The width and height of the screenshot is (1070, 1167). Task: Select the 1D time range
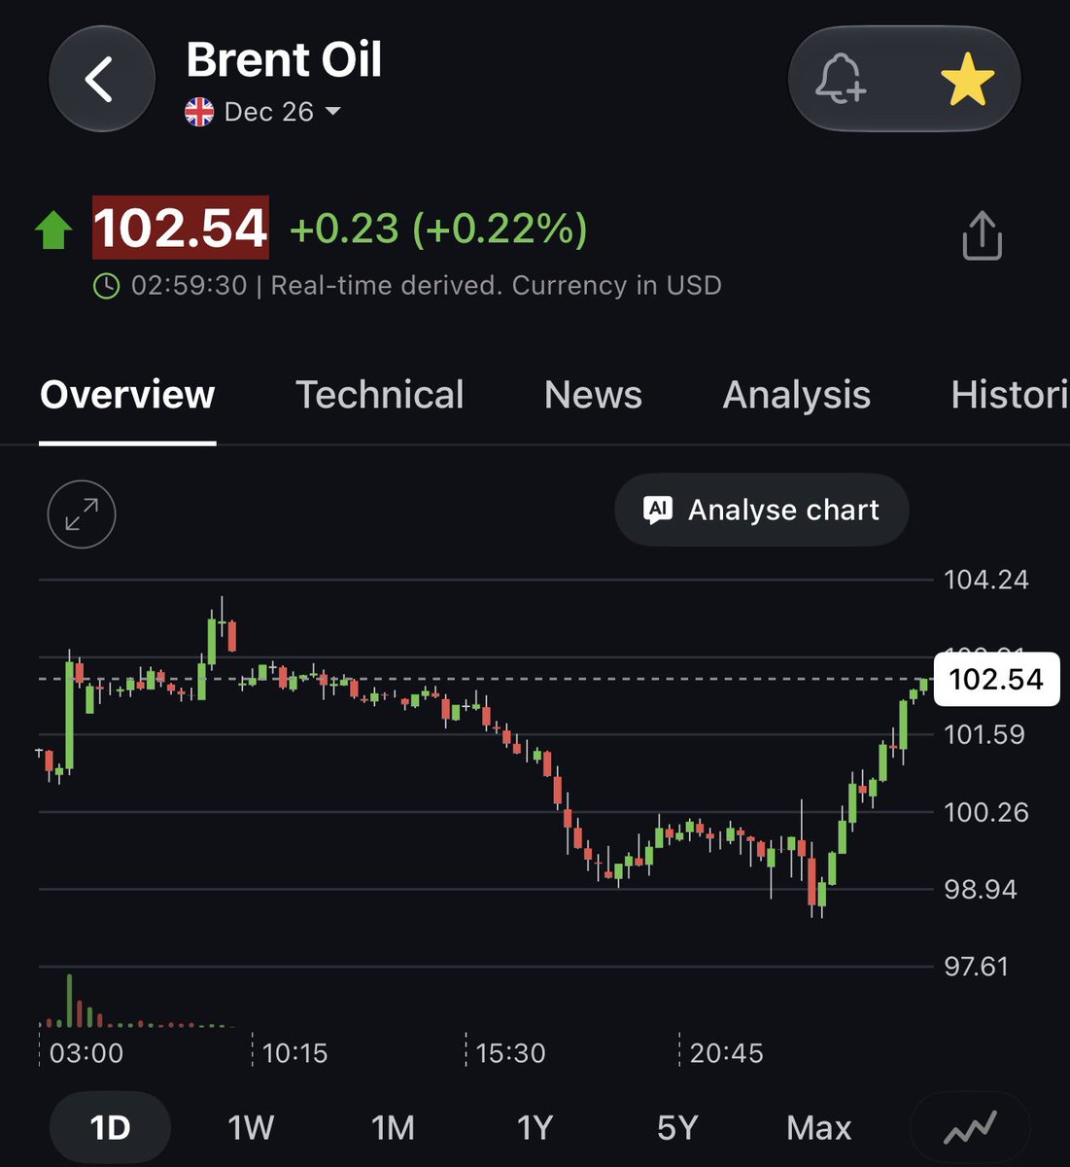tap(110, 1128)
